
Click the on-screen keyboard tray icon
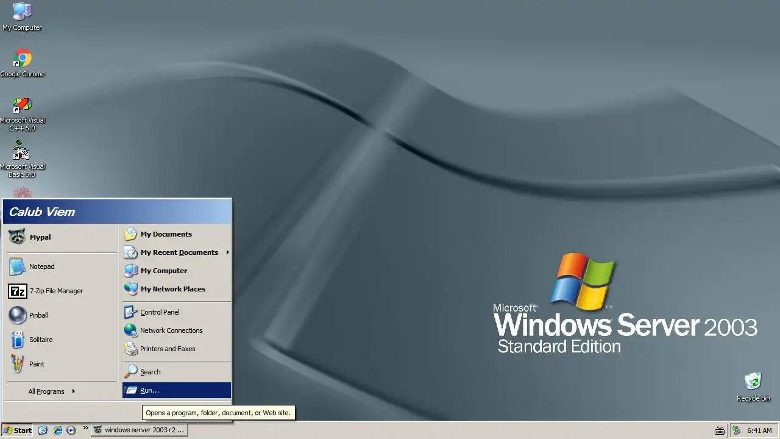(719, 430)
